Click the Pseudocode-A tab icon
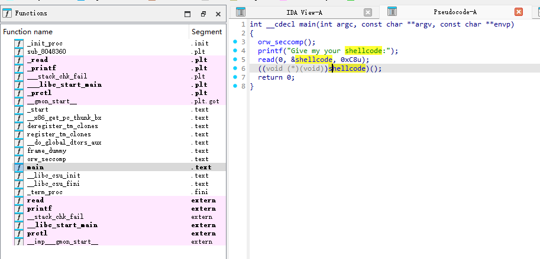This screenshot has height=259, width=540. (392, 12)
